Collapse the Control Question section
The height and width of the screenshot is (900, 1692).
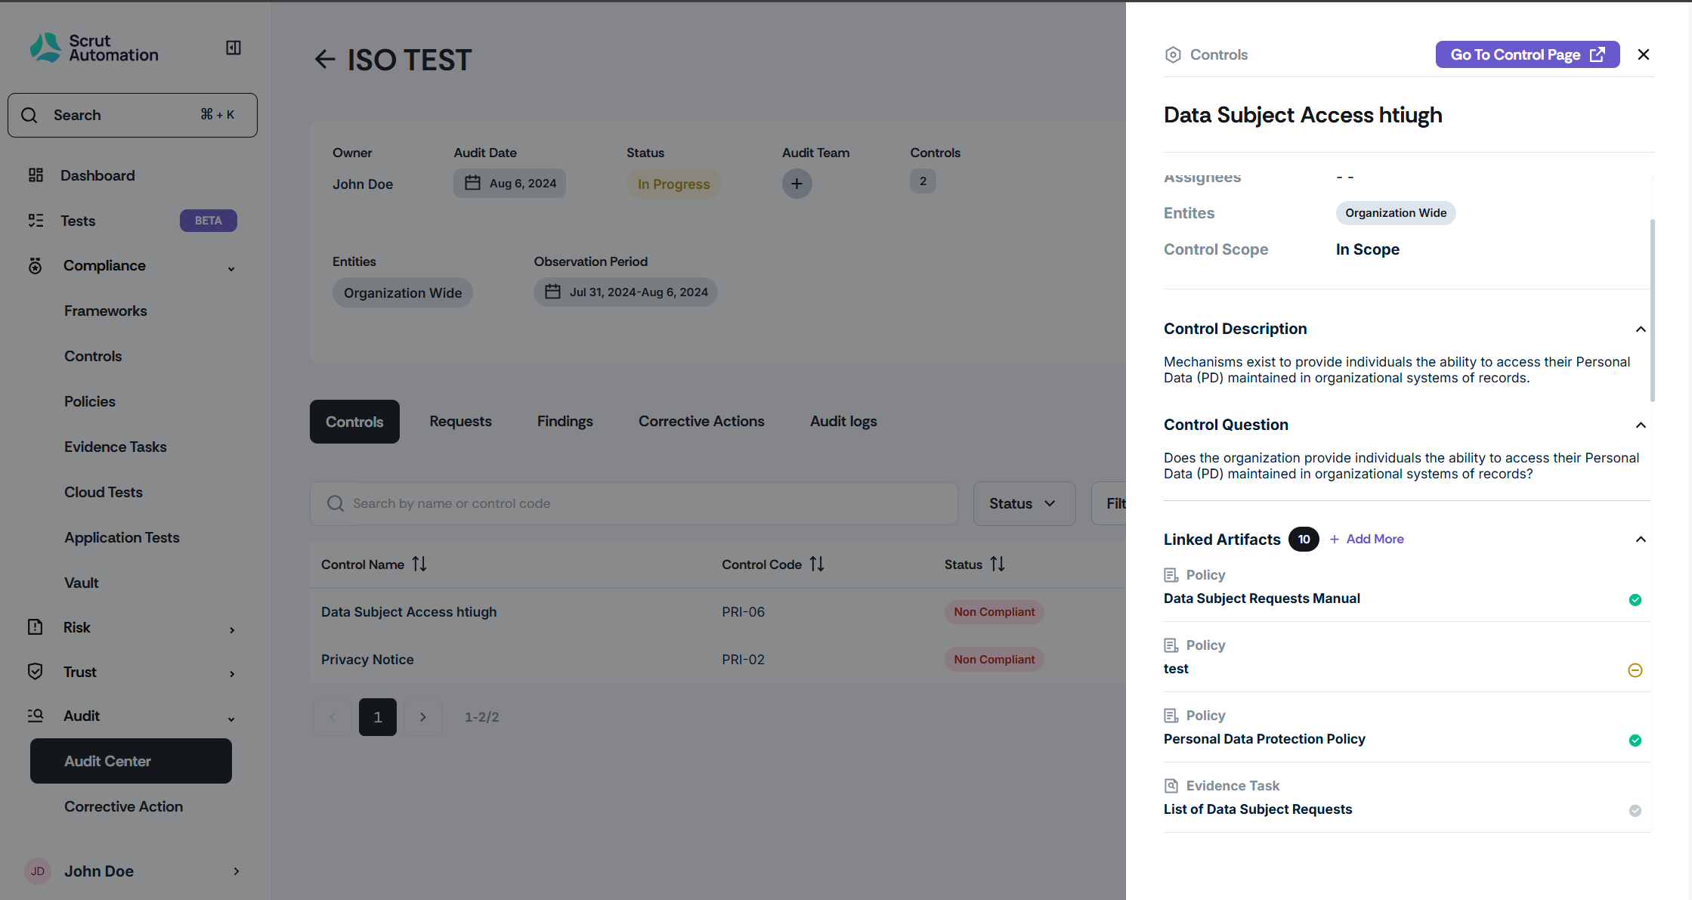tap(1641, 425)
